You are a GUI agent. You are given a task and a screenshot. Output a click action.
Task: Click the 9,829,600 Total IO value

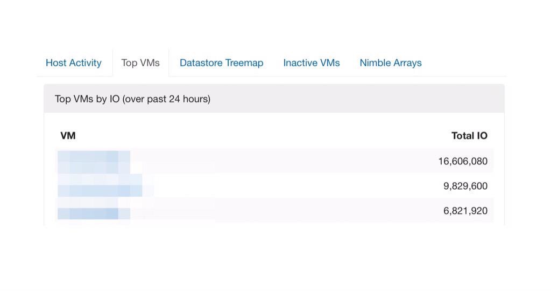point(465,186)
